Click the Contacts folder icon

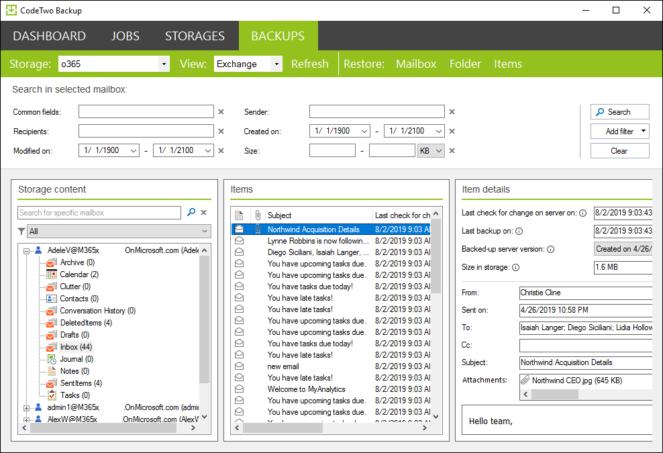51,298
